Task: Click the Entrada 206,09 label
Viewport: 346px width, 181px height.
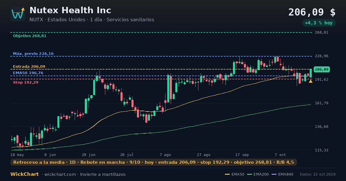Action: coord(29,67)
